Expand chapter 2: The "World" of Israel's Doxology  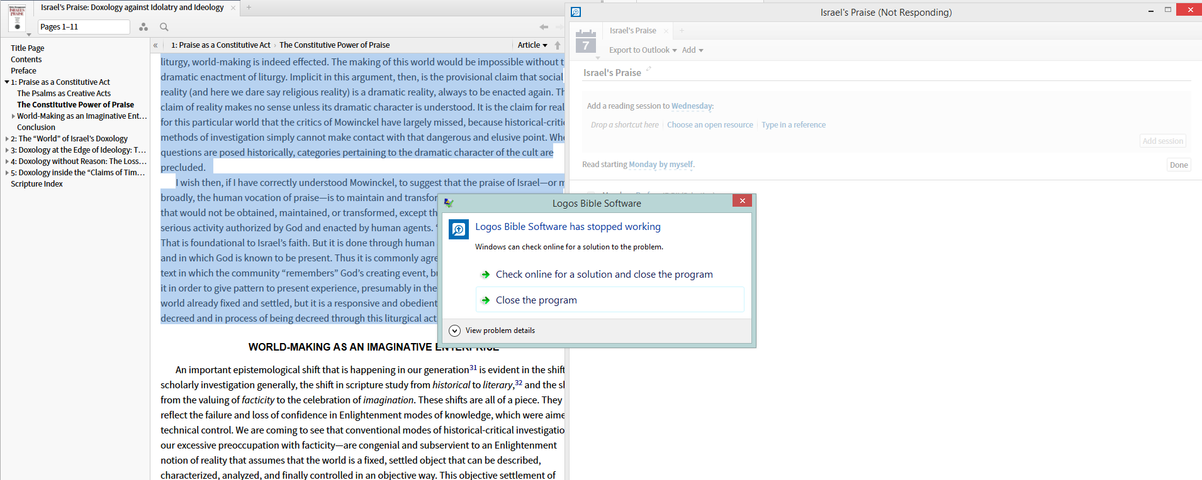7,139
